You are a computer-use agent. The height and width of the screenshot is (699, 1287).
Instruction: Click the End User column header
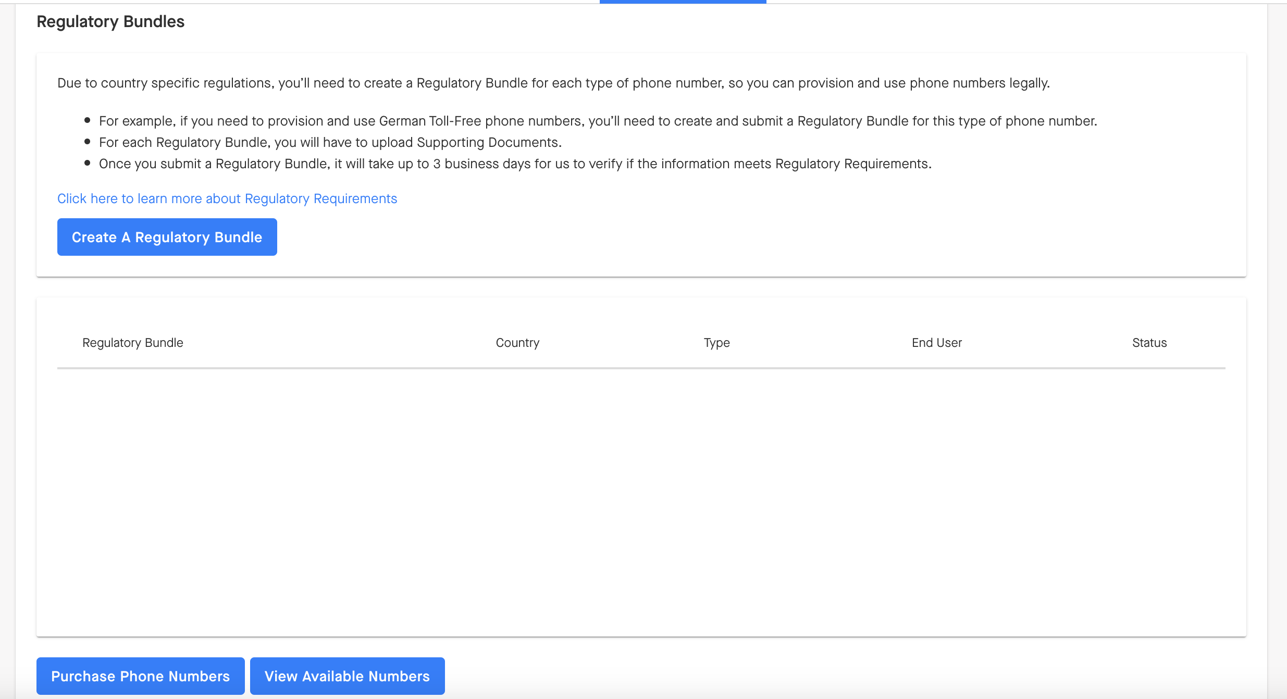pos(936,343)
